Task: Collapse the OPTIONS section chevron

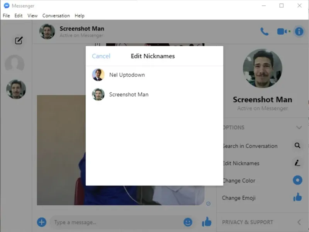Action: click(x=299, y=128)
